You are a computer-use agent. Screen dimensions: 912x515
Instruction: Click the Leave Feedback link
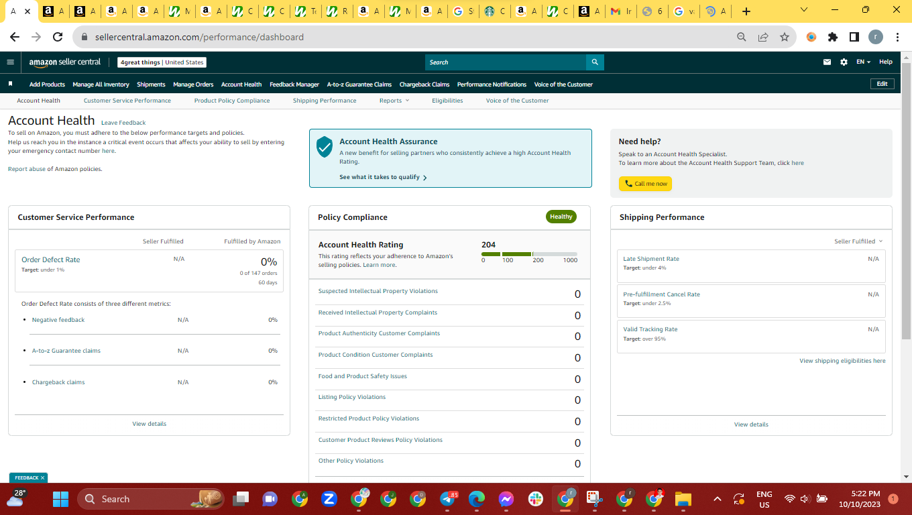[x=123, y=123]
